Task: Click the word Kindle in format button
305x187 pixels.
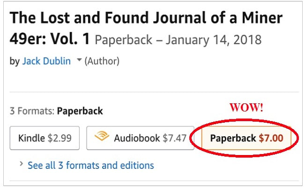Action: 31,138
